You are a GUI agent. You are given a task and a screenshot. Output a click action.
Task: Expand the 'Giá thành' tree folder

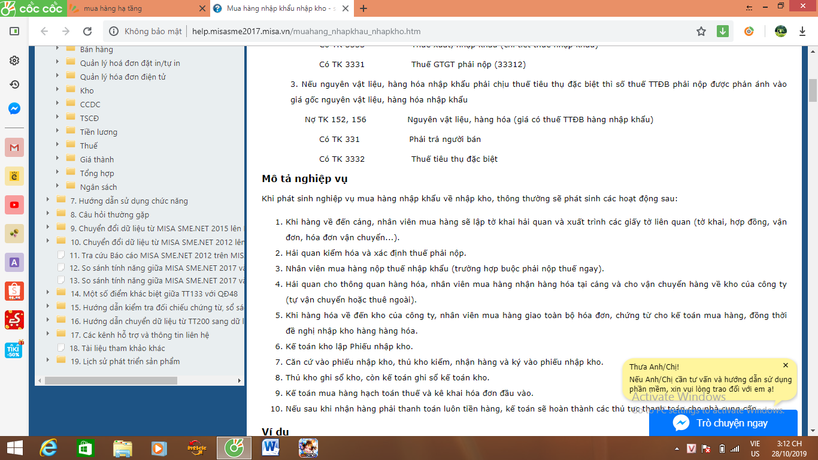coord(57,159)
